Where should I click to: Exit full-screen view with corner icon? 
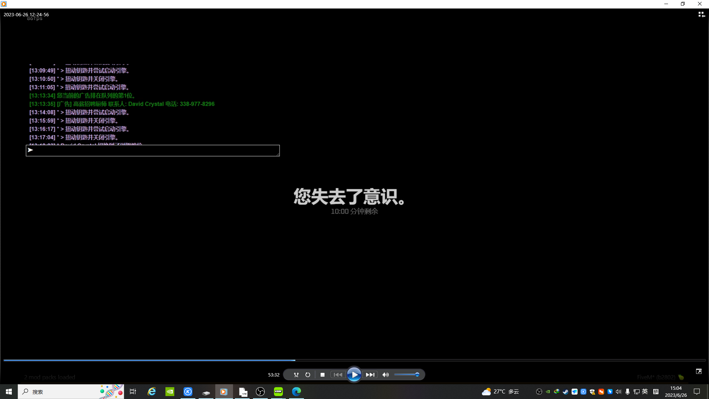pos(699,371)
